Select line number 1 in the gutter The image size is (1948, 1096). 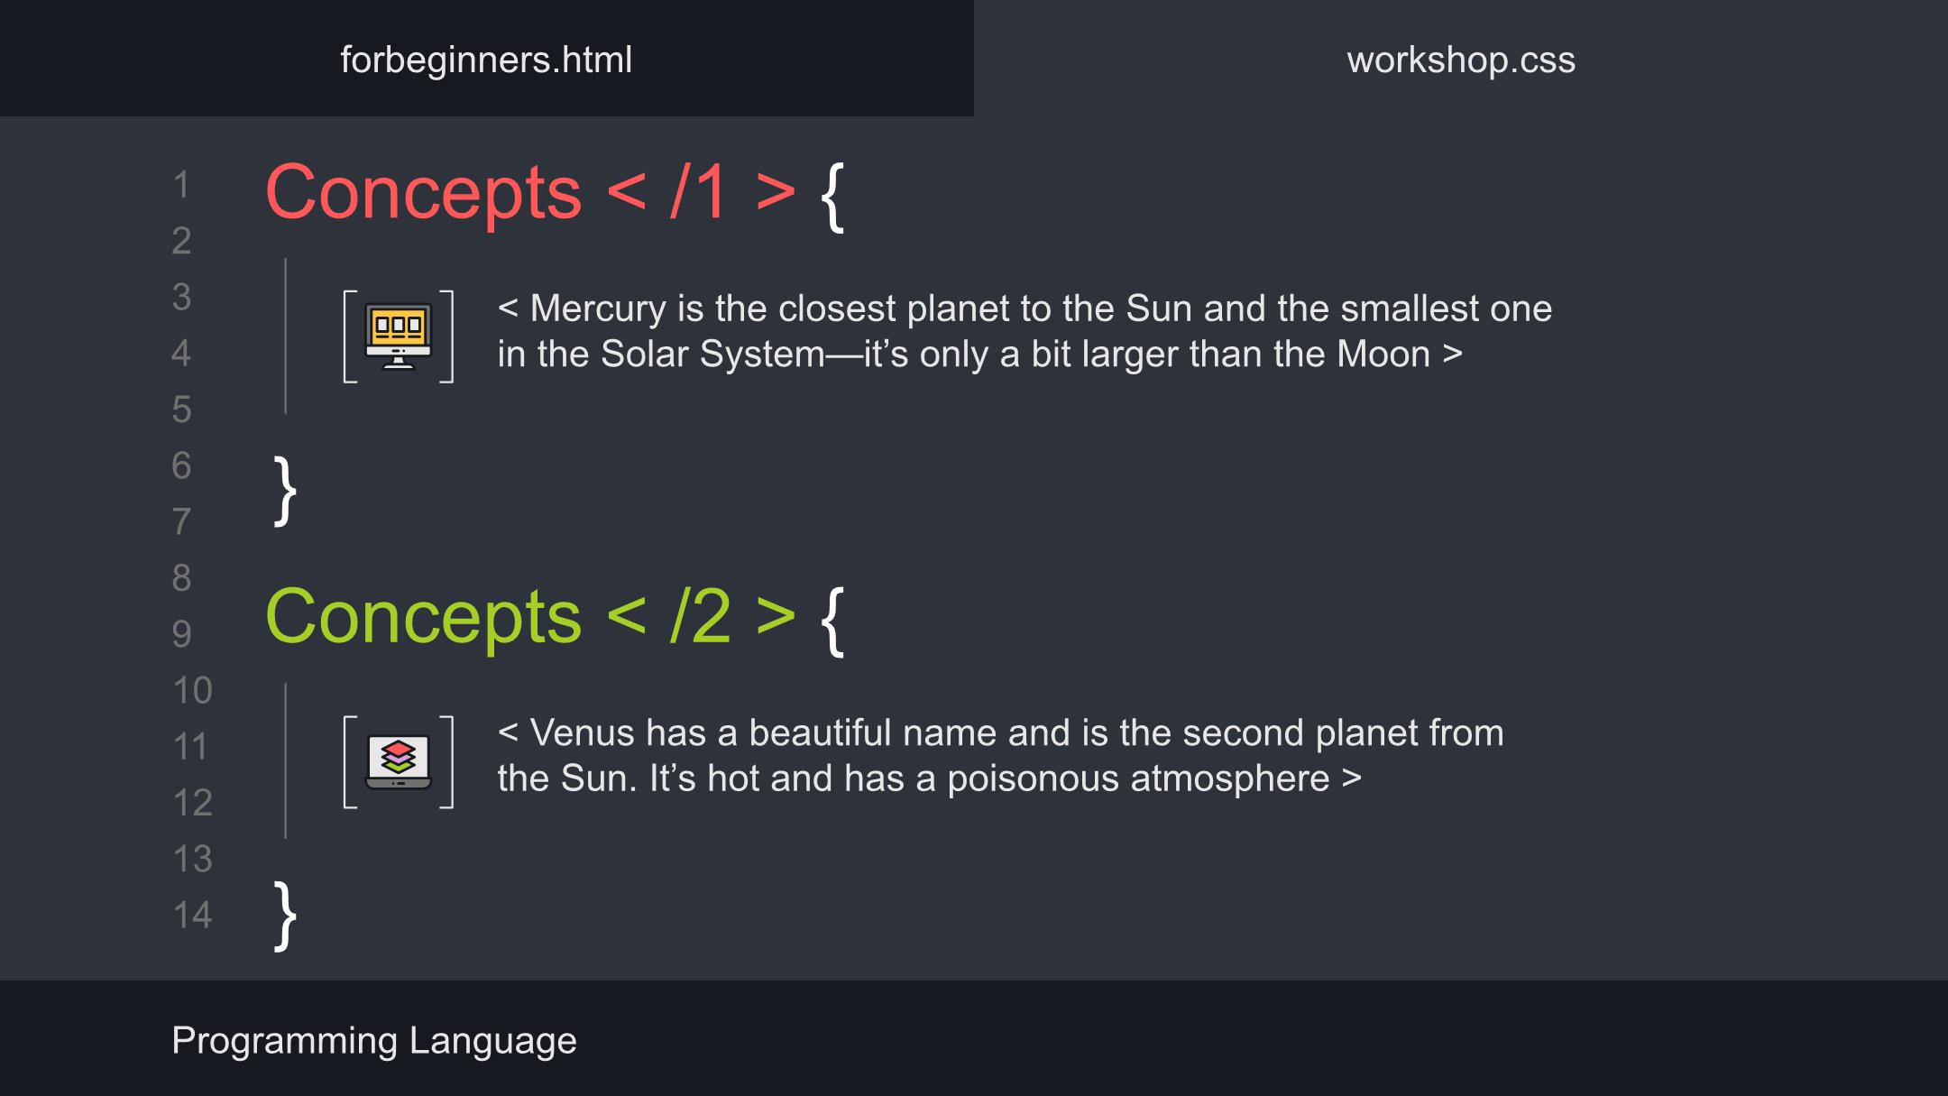click(x=181, y=185)
